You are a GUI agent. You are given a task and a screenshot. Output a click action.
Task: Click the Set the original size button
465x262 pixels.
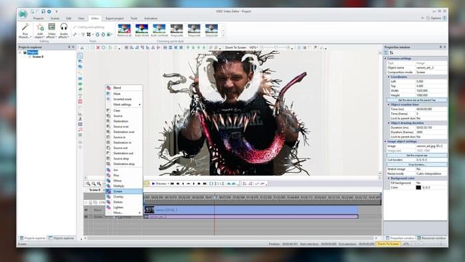pyautogui.click(x=417, y=155)
